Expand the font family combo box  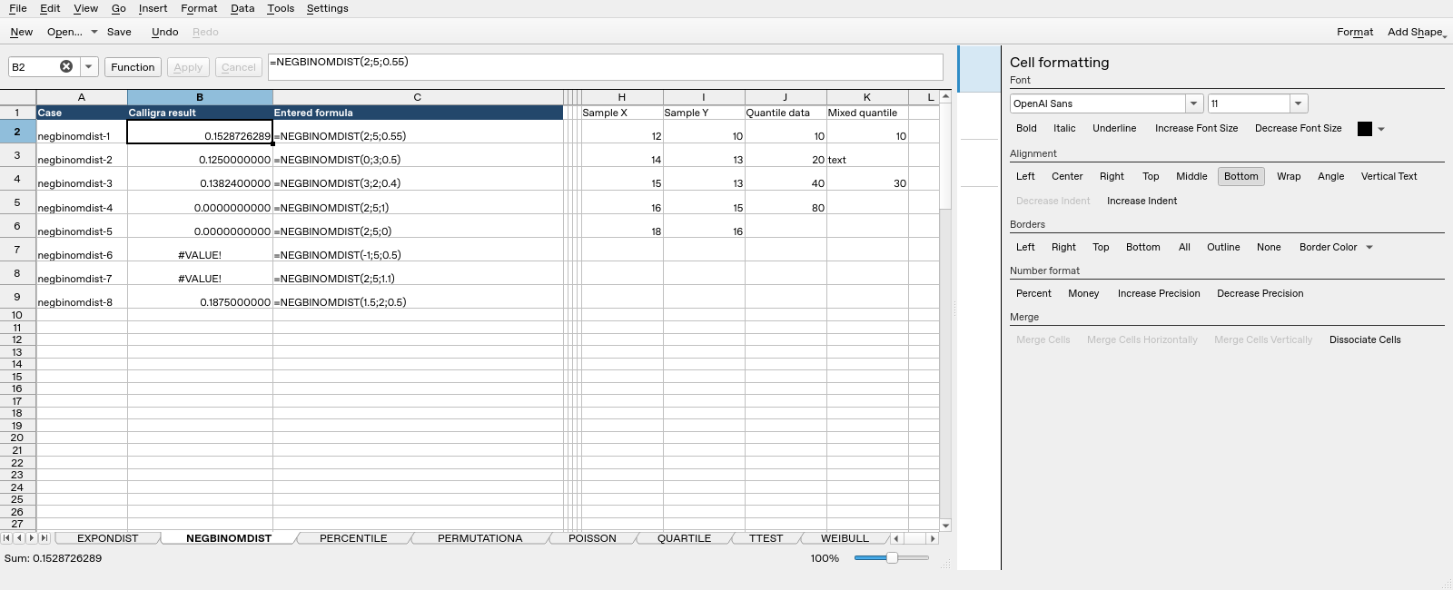1194,103
